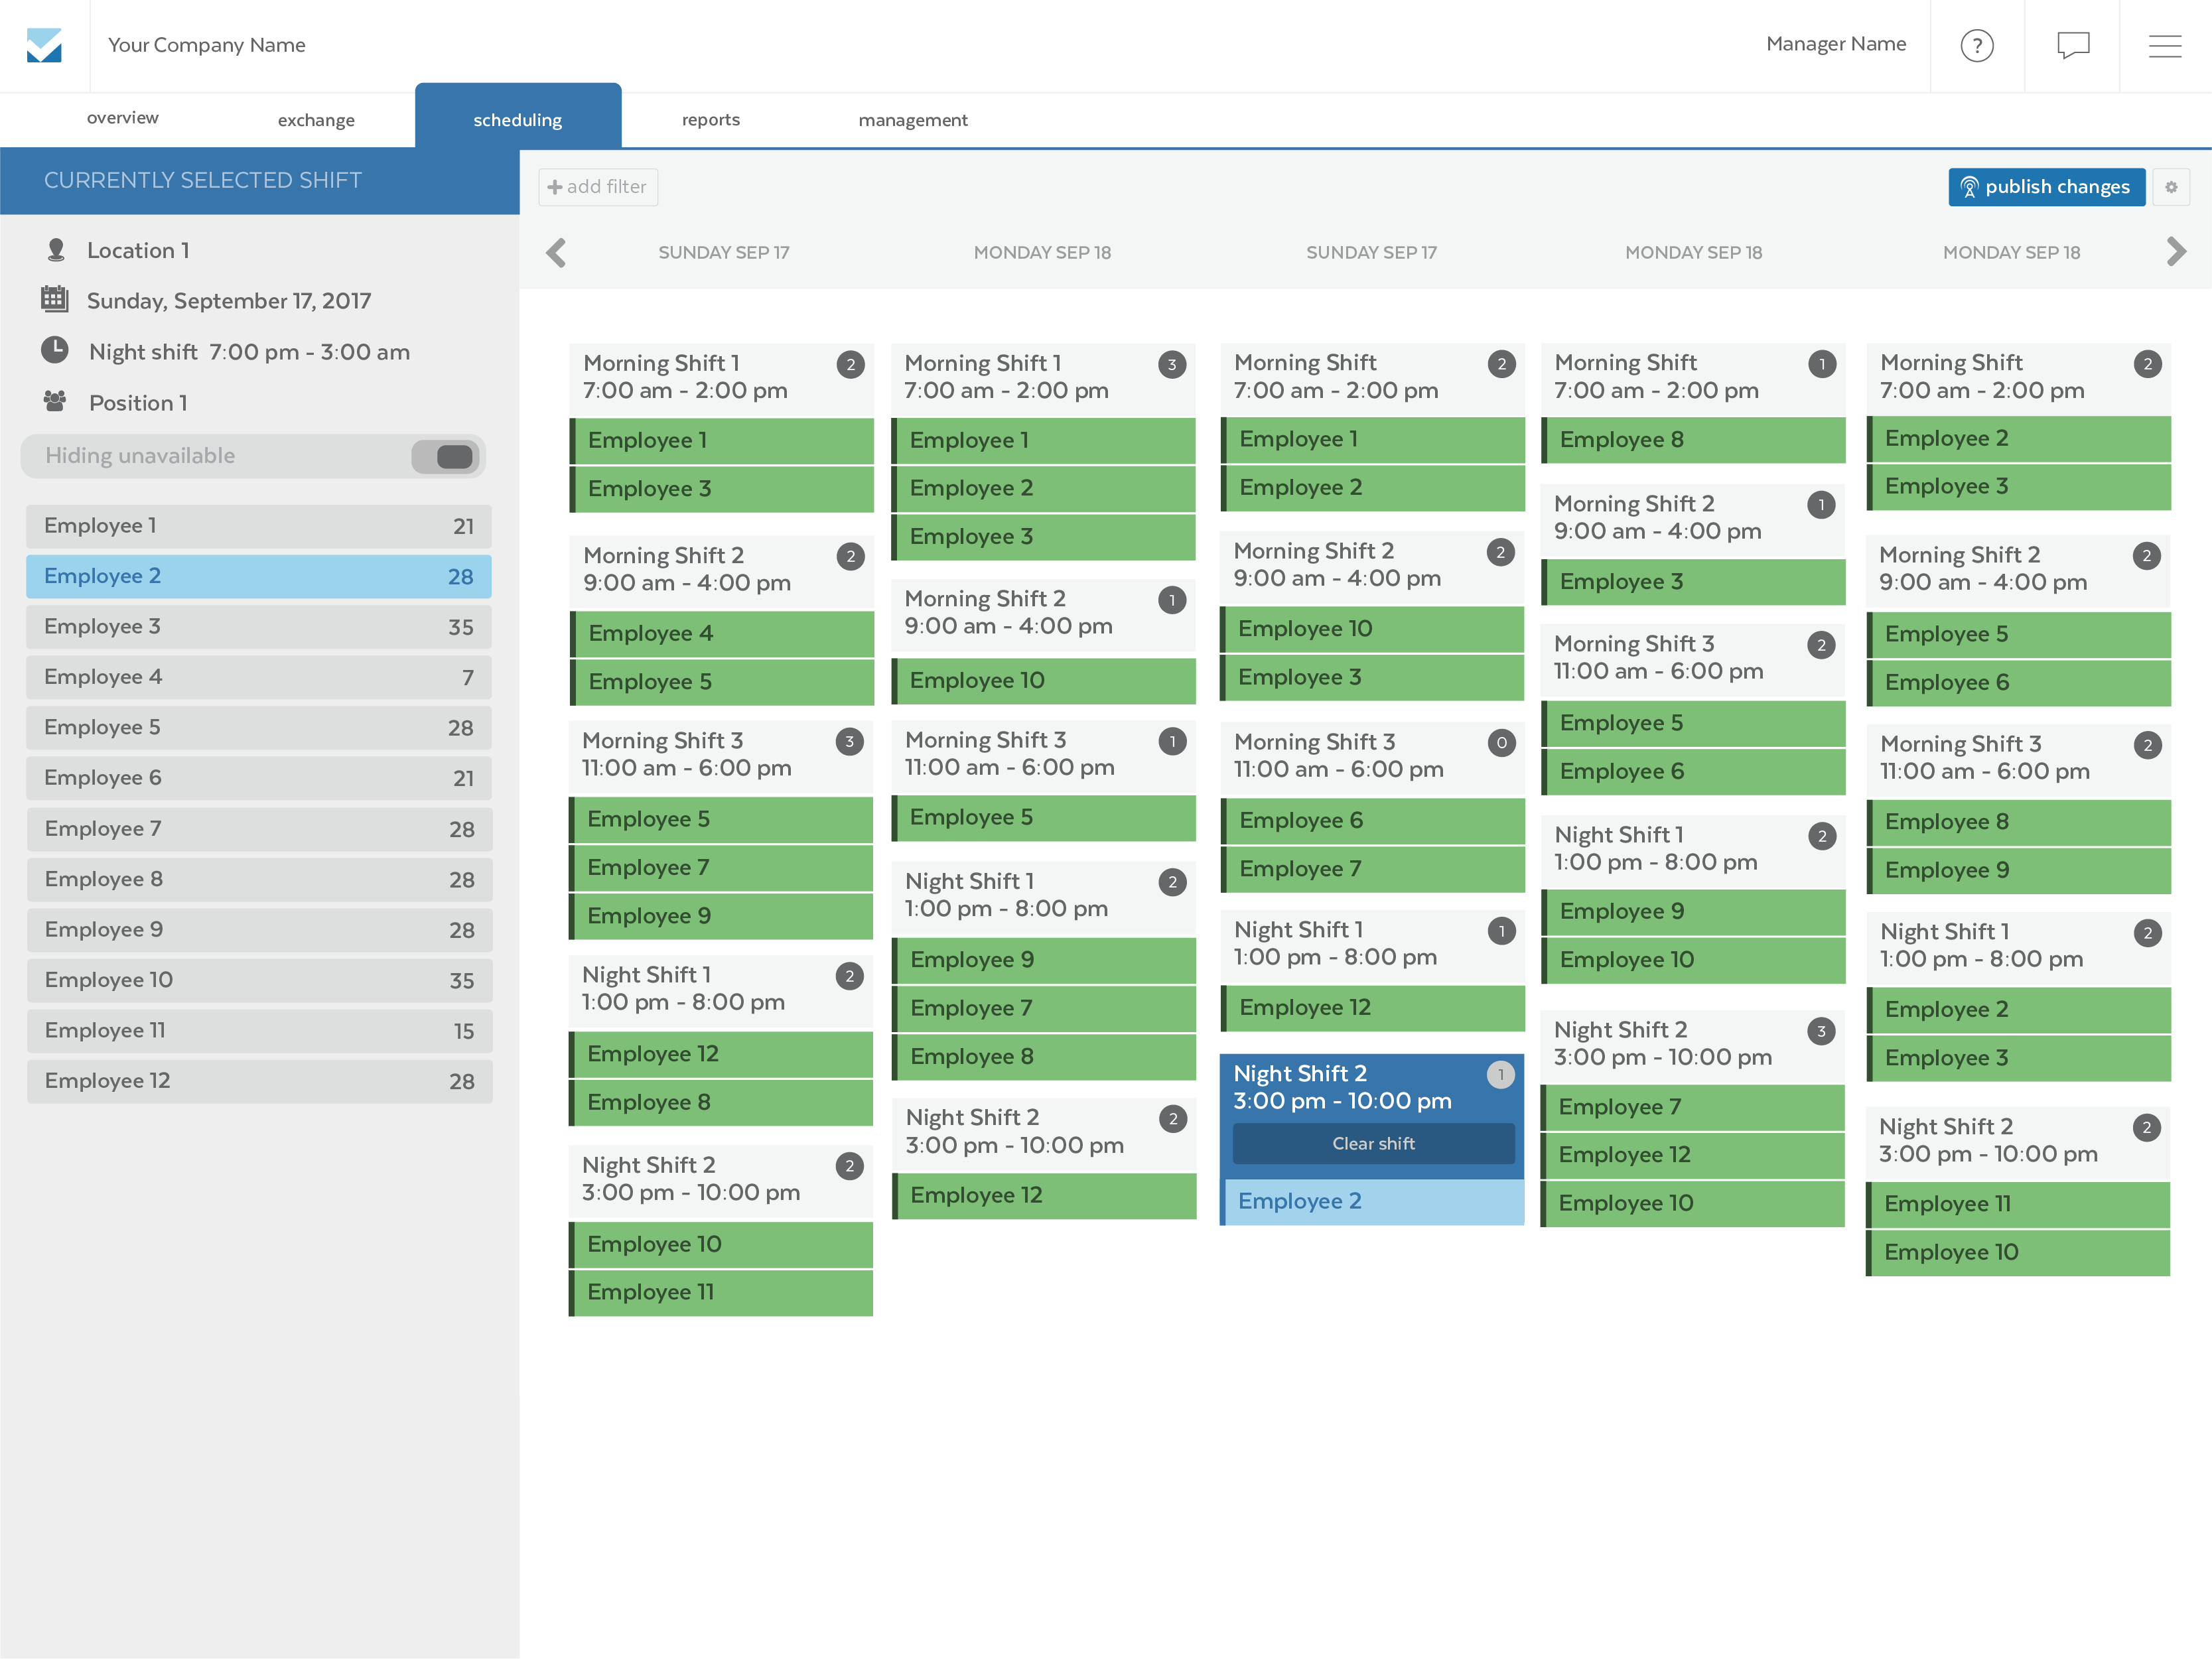Click the publish changes button
Screen dimensions: 2212x1659
2046,187
